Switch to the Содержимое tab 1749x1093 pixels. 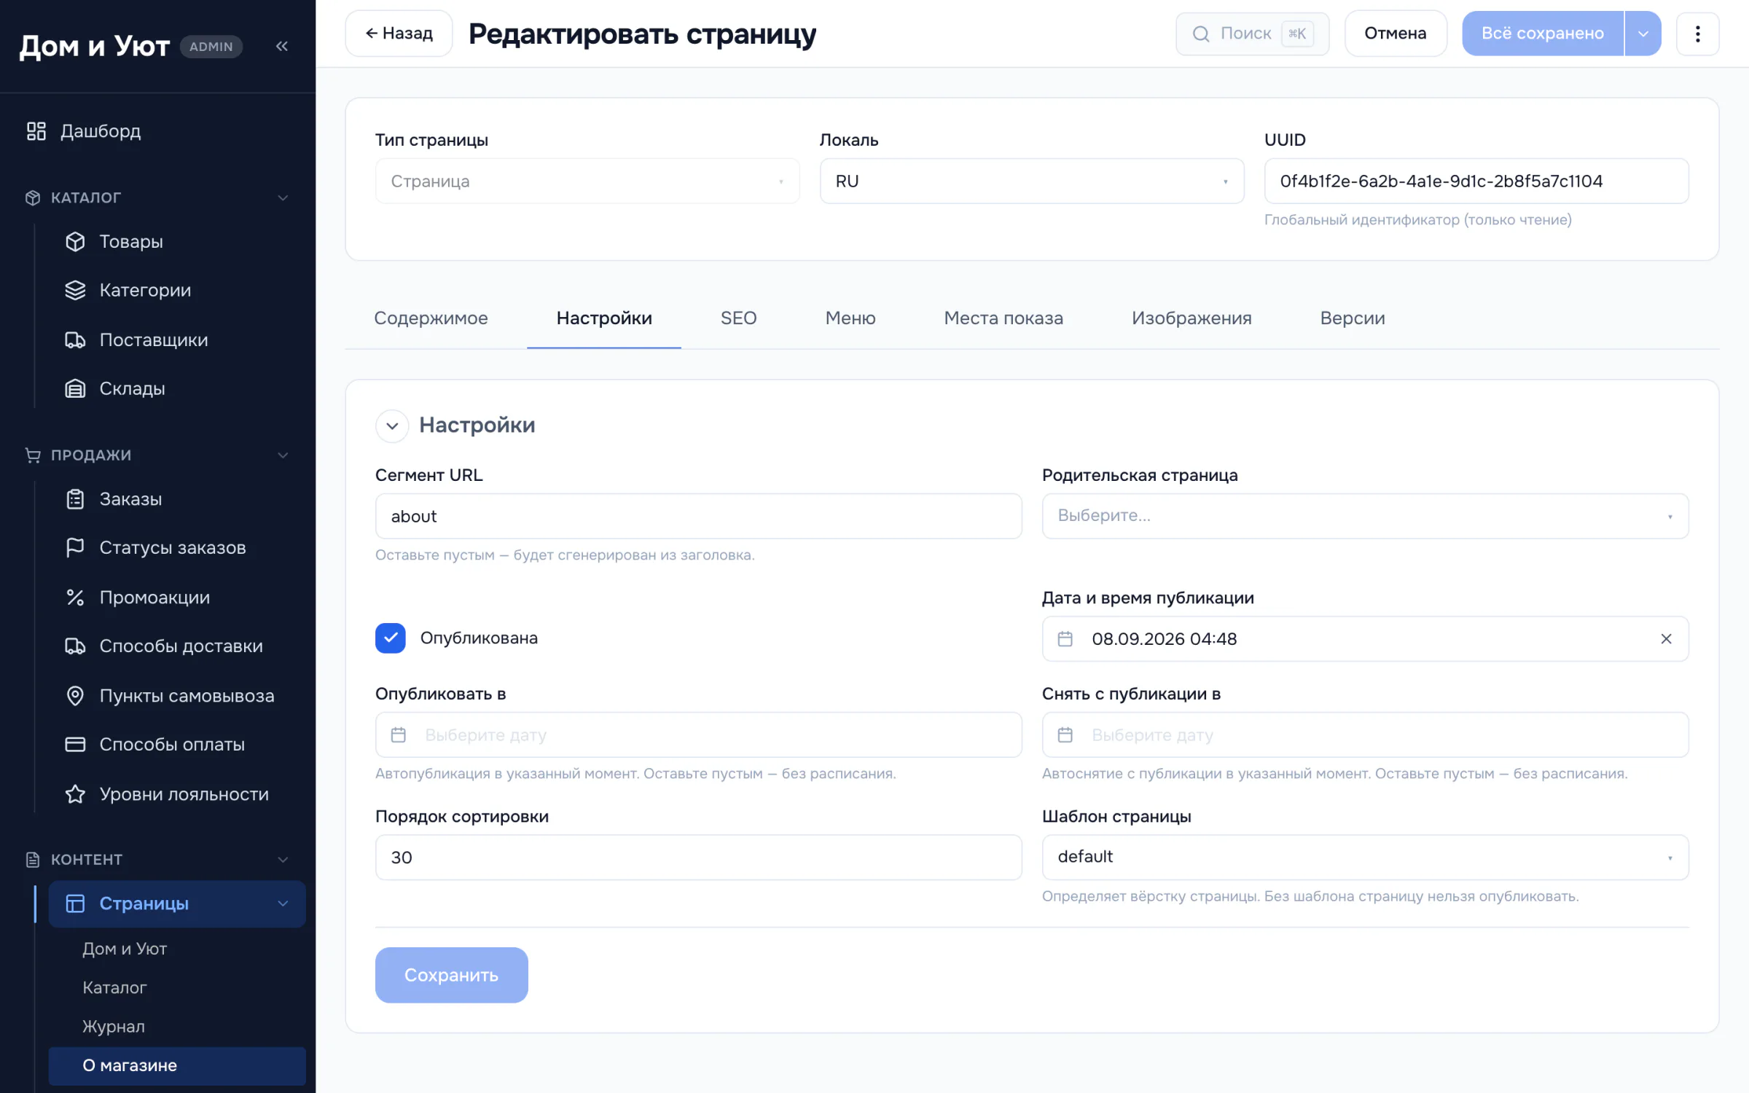(431, 318)
